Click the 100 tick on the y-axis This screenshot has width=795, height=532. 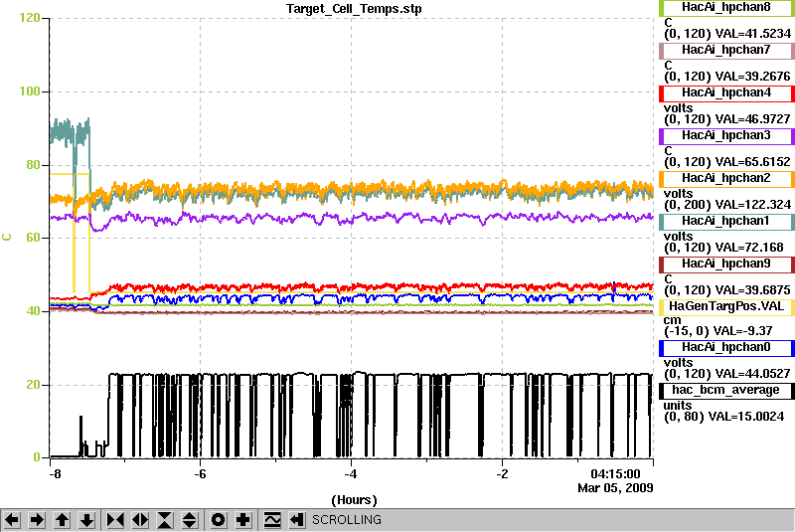[30, 91]
